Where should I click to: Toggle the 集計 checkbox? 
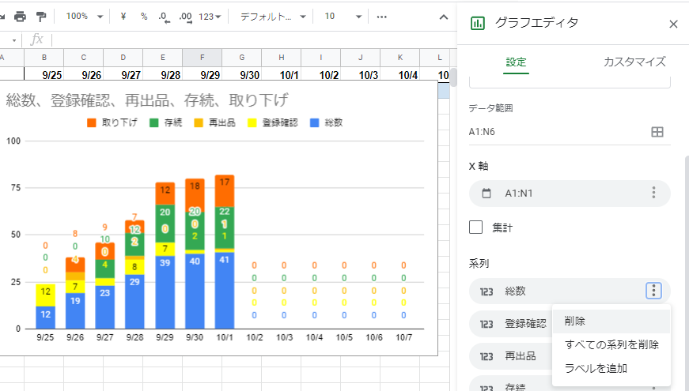click(476, 227)
